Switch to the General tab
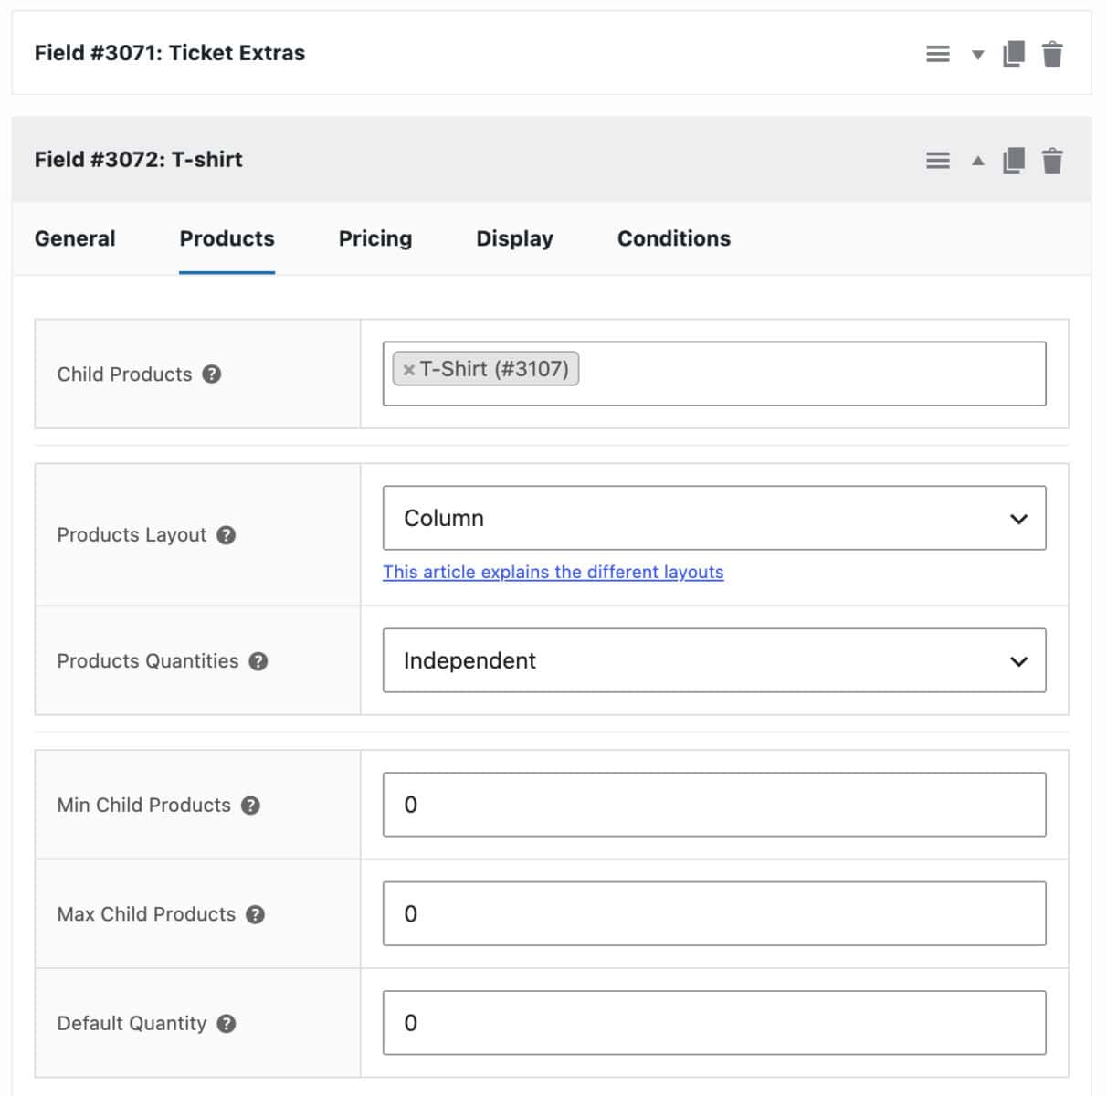Screen dimensions: 1107x1096 pos(75,238)
